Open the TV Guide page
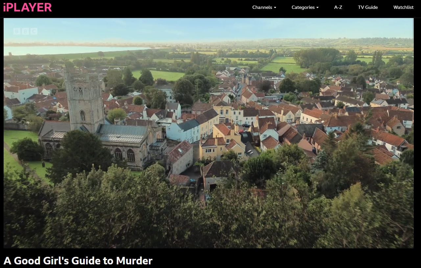421x268 pixels. pyautogui.click(x=368, y=7)
